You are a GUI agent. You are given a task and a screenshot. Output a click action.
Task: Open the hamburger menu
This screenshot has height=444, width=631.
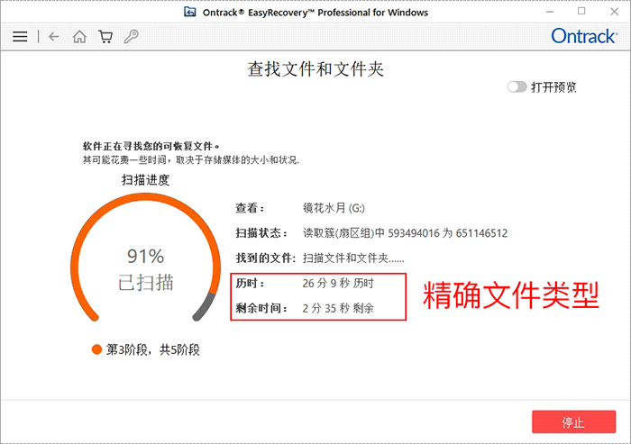coord(20,37)
